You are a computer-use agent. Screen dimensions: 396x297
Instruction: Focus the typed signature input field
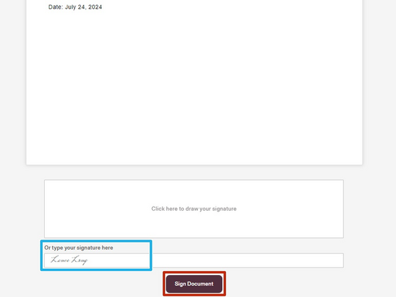[194, 260]
